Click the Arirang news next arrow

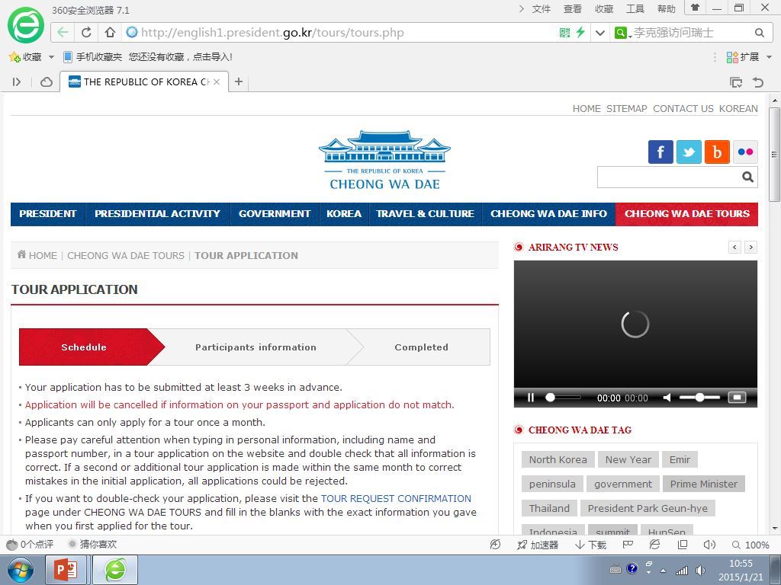(x=750, y=247)
